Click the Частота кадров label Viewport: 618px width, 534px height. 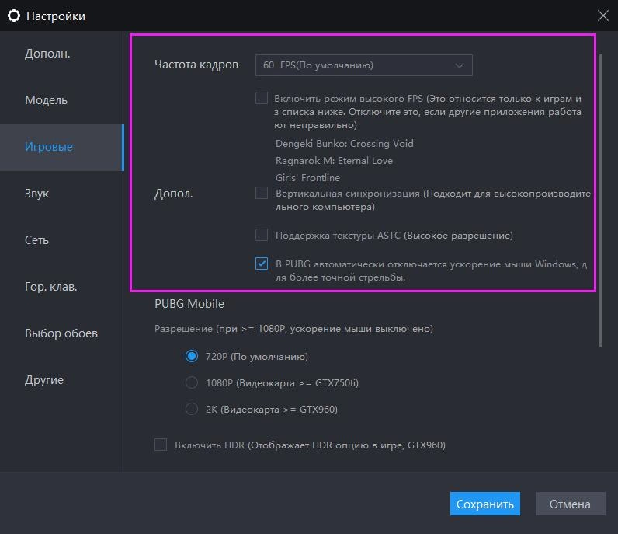[196, 65]
